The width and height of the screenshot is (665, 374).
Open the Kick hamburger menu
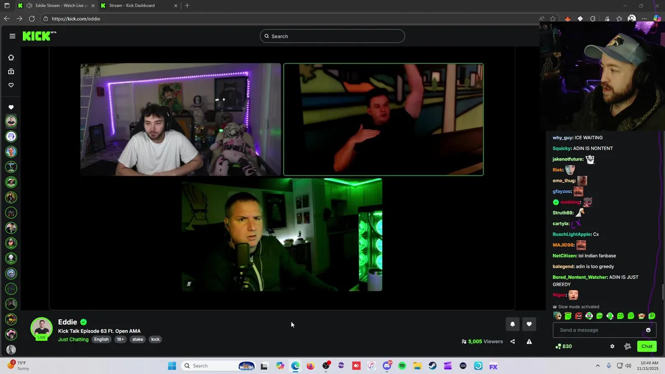coord(12,36)
